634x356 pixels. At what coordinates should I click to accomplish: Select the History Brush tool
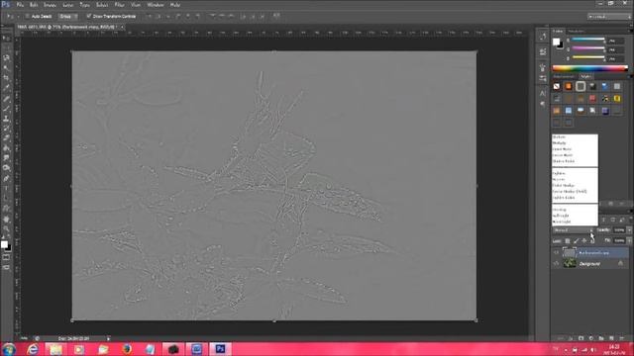[6, 129]
